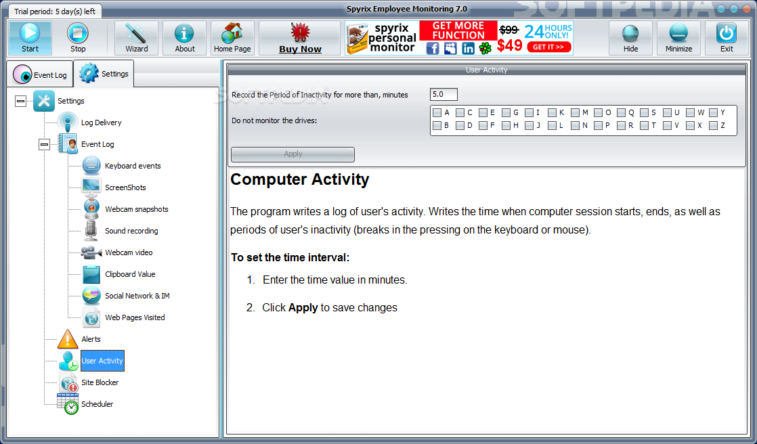Click the Minimize toolbar icon
This screenshot has width=757, height=444.
pyautogui.click(x=678, y=33)
